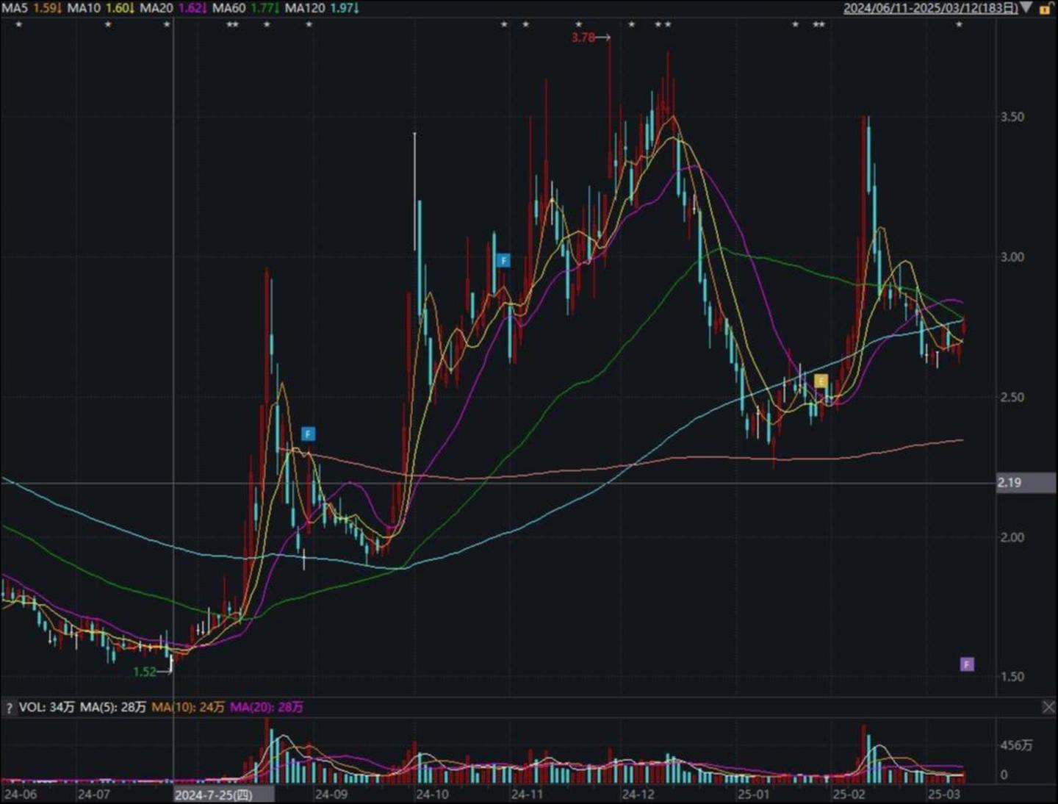This screenshot has height=804, width=1058.
Task: Click the 24-07 date axis label
Action: (x=94, y=794)
